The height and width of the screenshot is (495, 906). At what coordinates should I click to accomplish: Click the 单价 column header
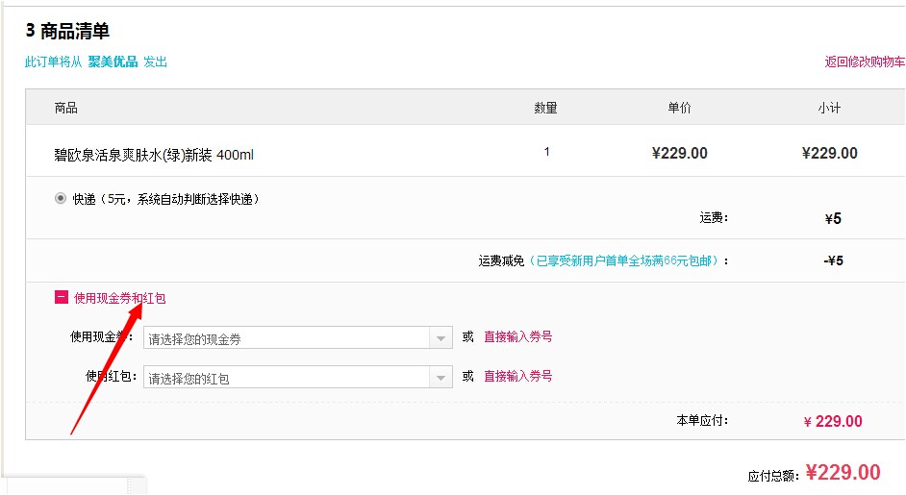pyautogui.click(x=679, y=108)
